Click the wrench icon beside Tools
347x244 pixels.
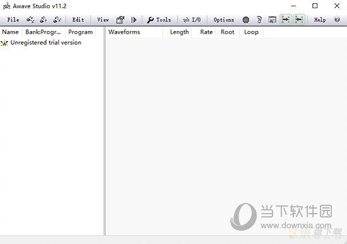151,20
